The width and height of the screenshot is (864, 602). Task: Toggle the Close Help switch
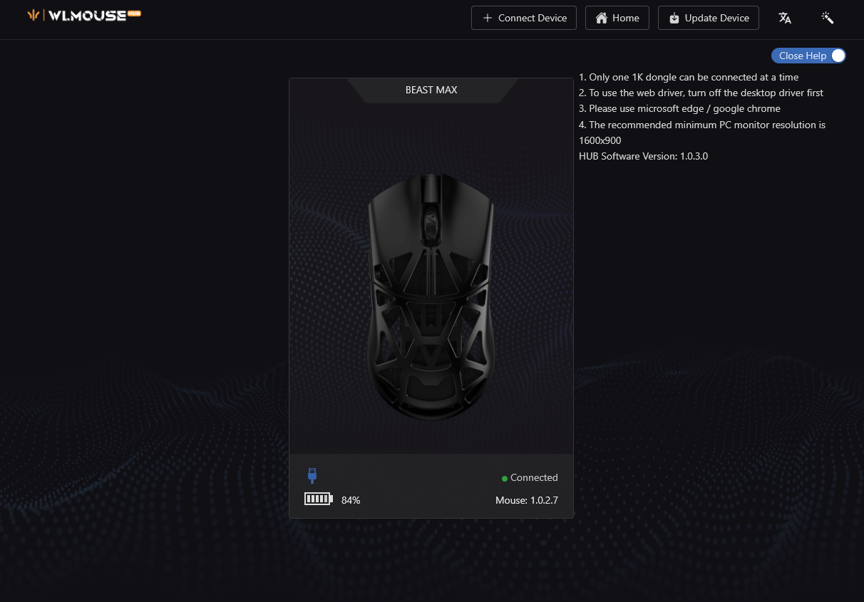pos(837,56)
